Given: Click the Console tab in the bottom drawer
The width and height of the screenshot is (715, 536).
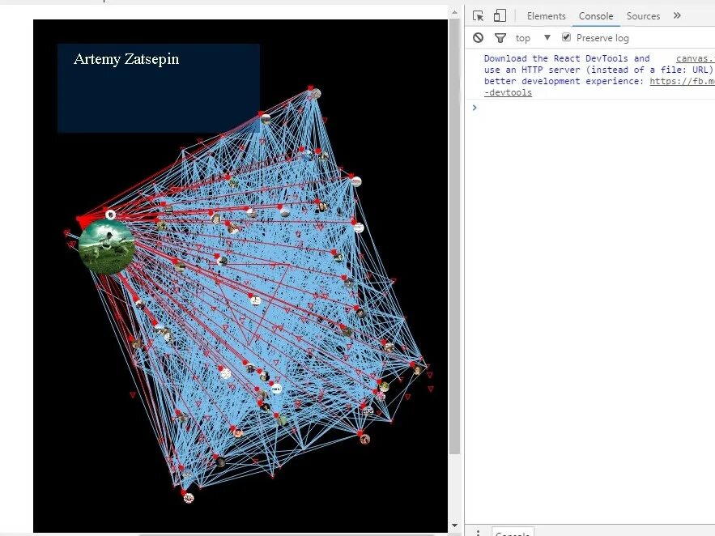Looking at the screenshot, I should click(513, 533).
